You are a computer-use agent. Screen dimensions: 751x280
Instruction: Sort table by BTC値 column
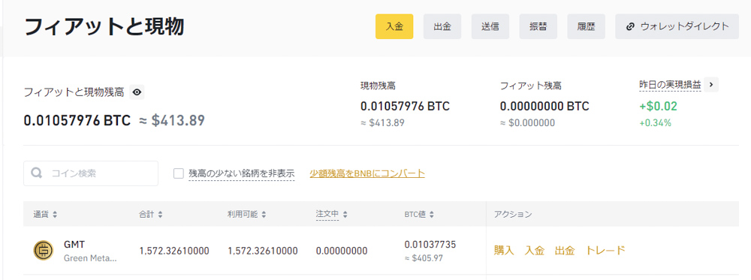point(420,215)
